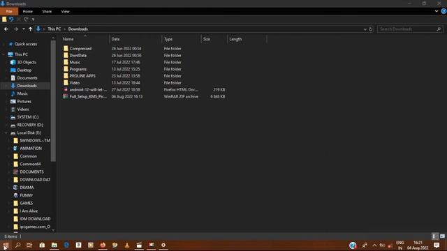Open Task View on taskbar
This screenshot has height=251, width=447.
(29, 245)
